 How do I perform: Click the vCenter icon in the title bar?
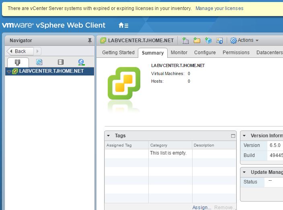coord(103,41)
